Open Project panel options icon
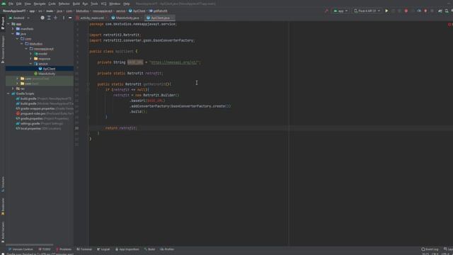The image size is (453, 255). click(x=64, y=18)
